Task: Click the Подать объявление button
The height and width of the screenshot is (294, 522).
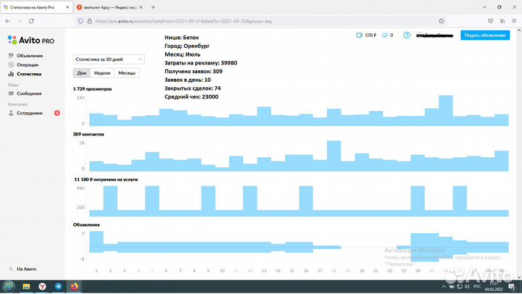Action: [x=485, y=35]
